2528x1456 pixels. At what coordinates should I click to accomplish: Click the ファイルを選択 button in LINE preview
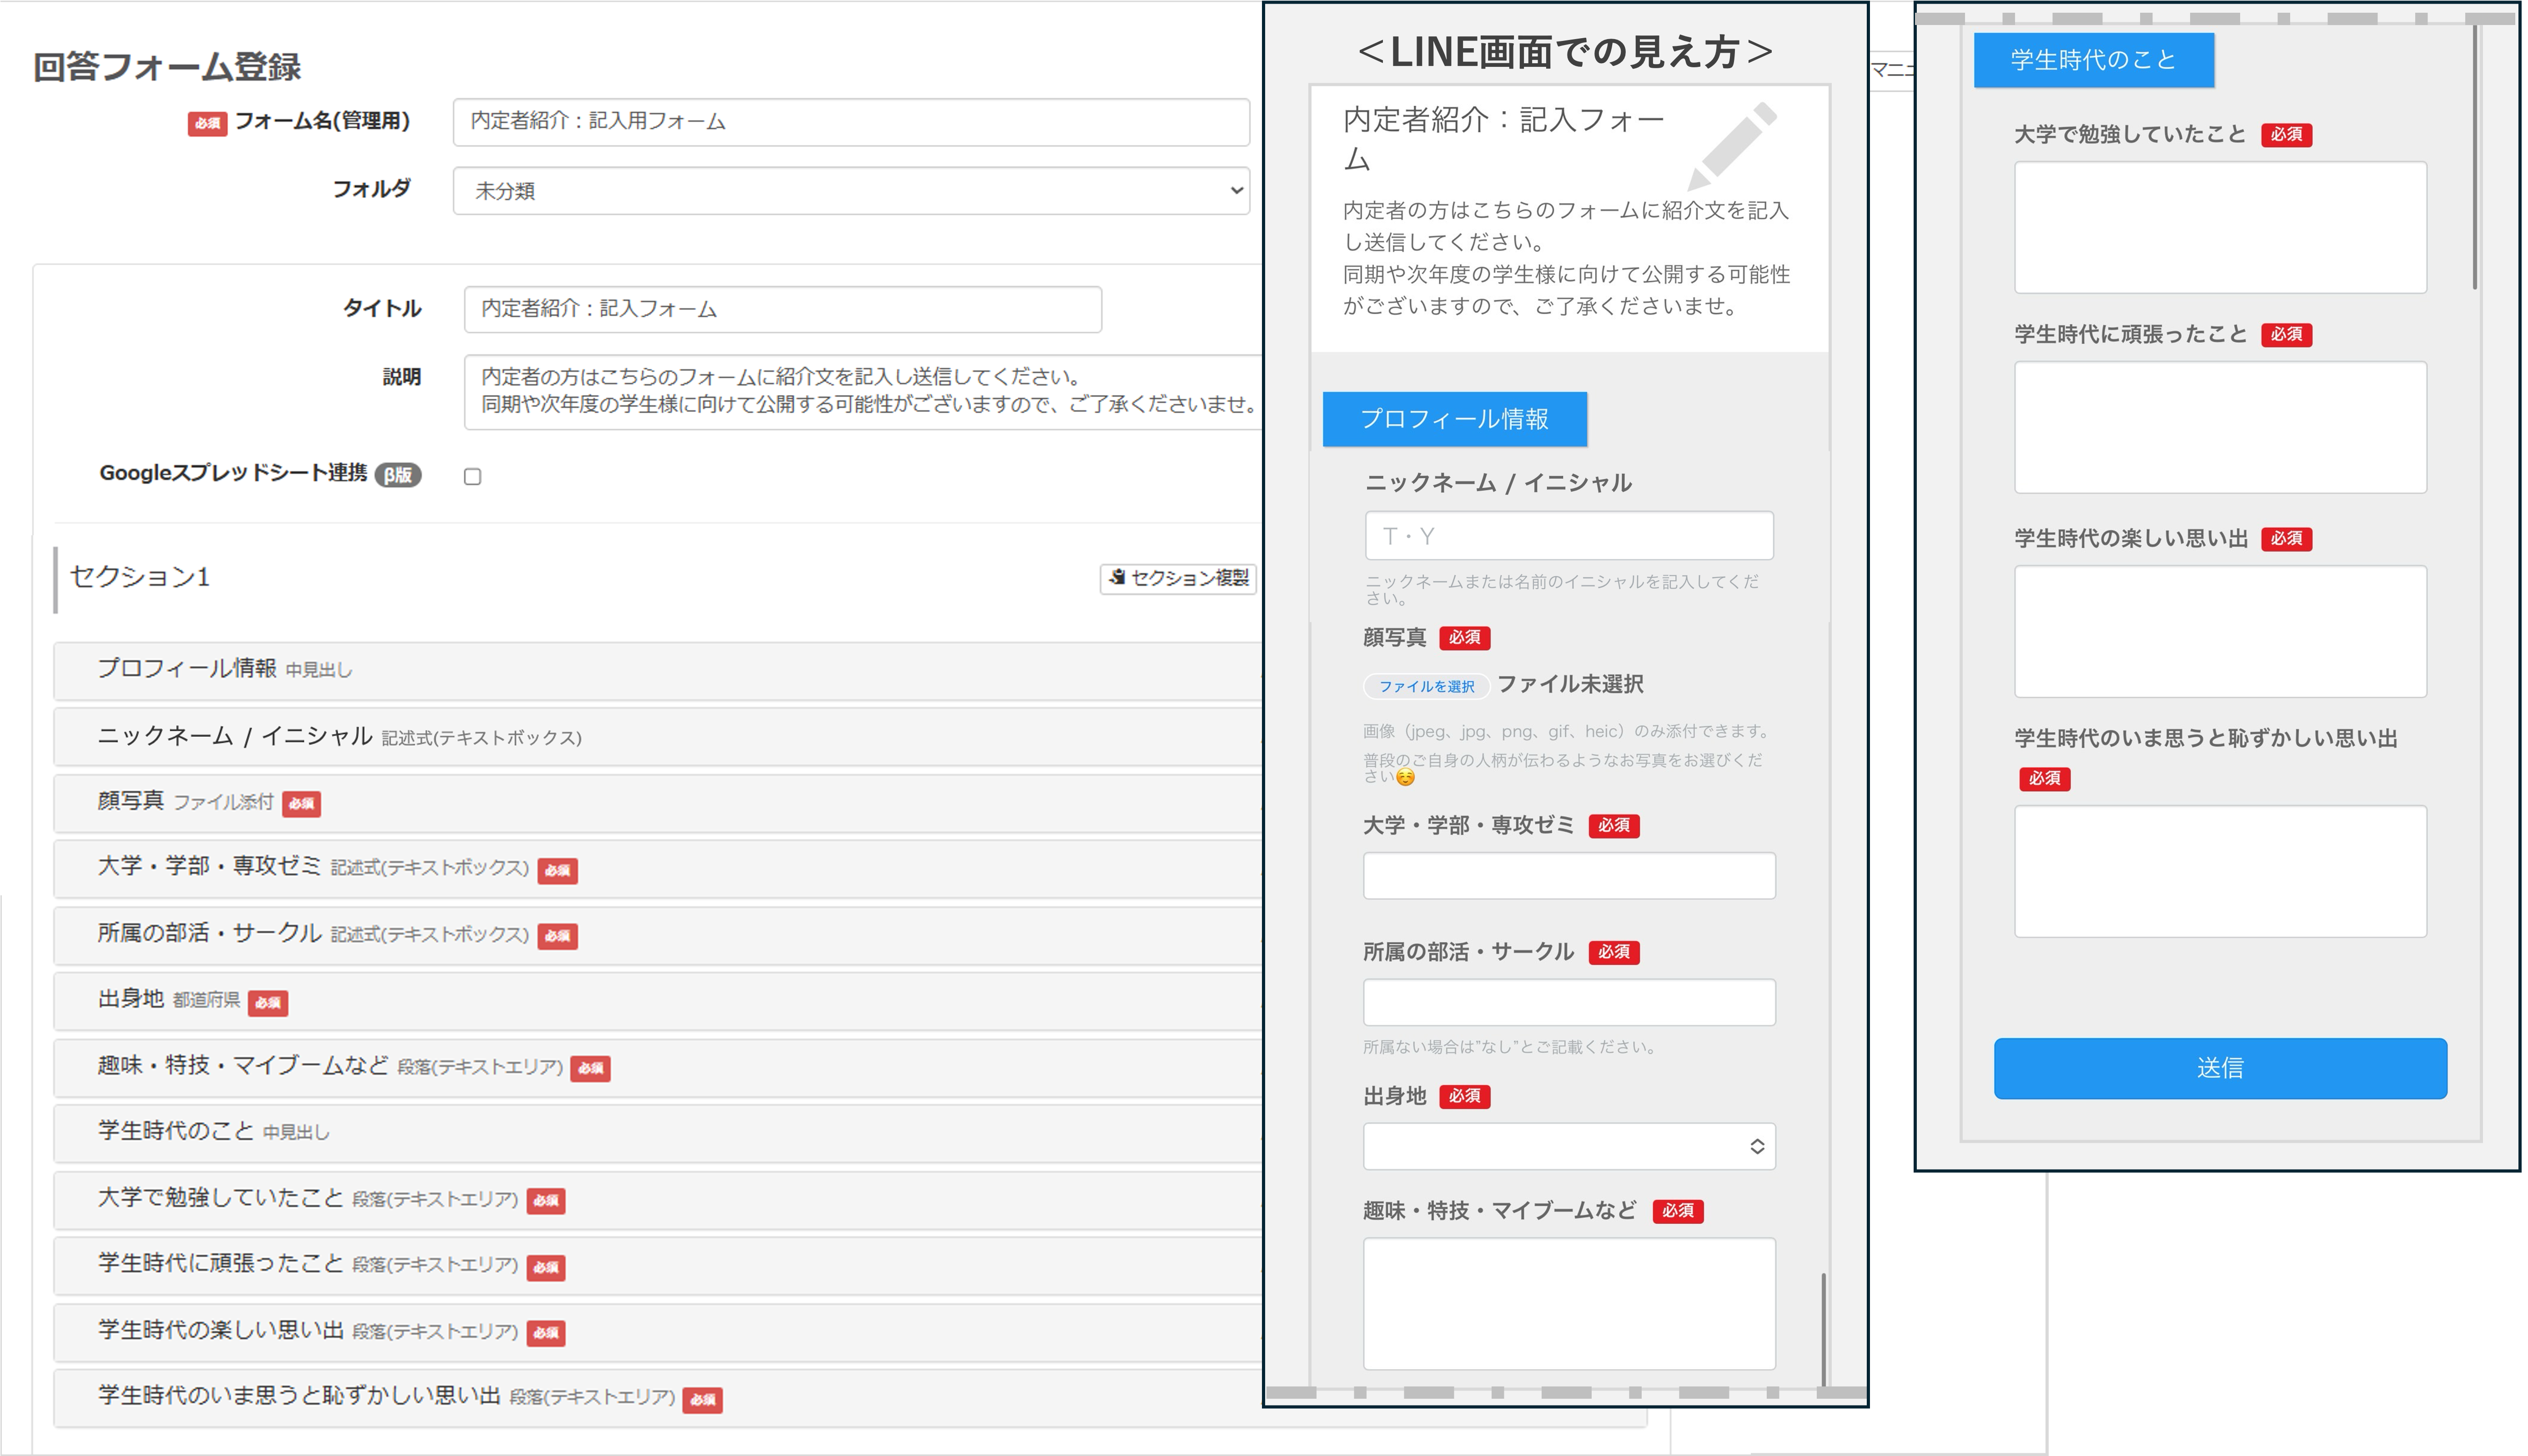(x=1427, y=686)
